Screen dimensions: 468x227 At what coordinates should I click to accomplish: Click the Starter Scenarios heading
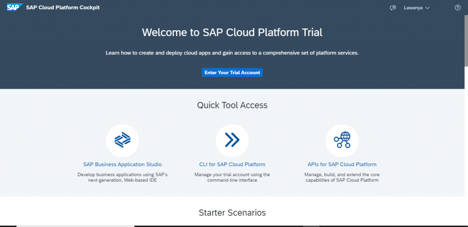tap(232, 213)
